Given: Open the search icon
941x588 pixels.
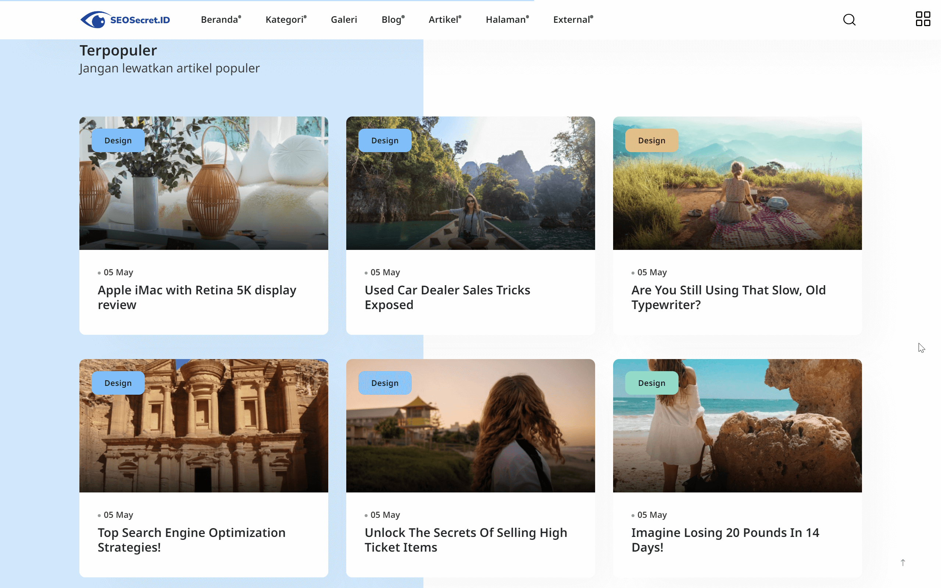Looking at the screenshot, I should (x=849, y=20).
